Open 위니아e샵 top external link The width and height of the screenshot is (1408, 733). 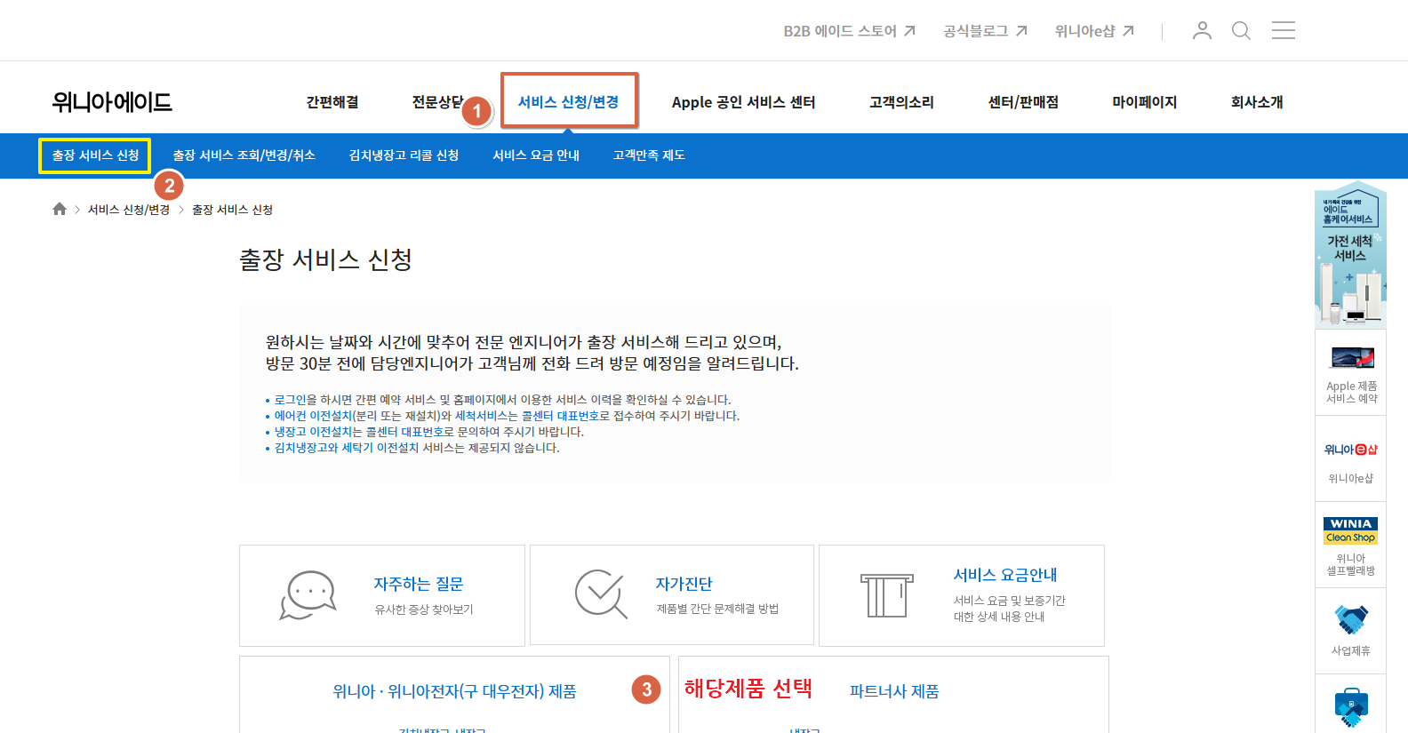click(1094, 31)
